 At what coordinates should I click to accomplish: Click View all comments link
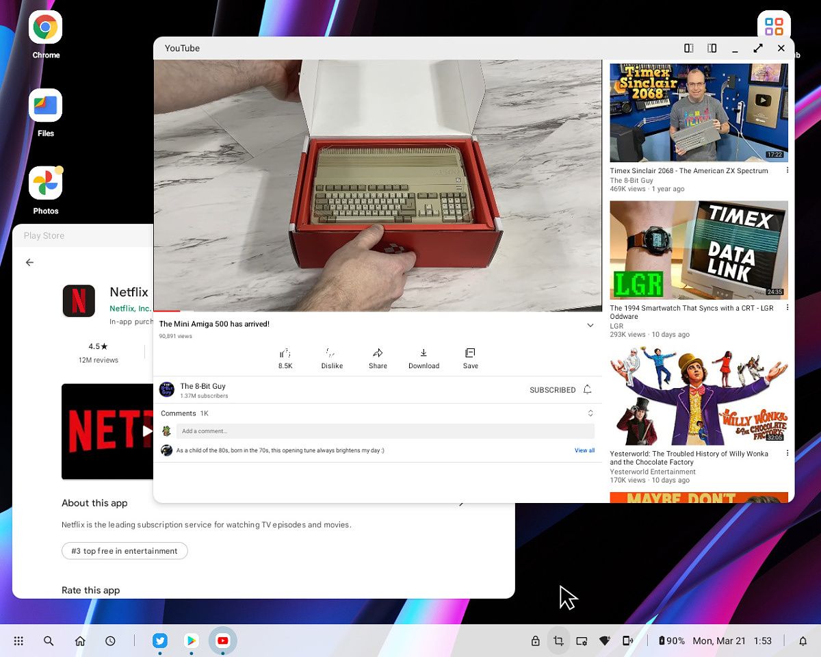pyautogui.click(x=584, y=450)
